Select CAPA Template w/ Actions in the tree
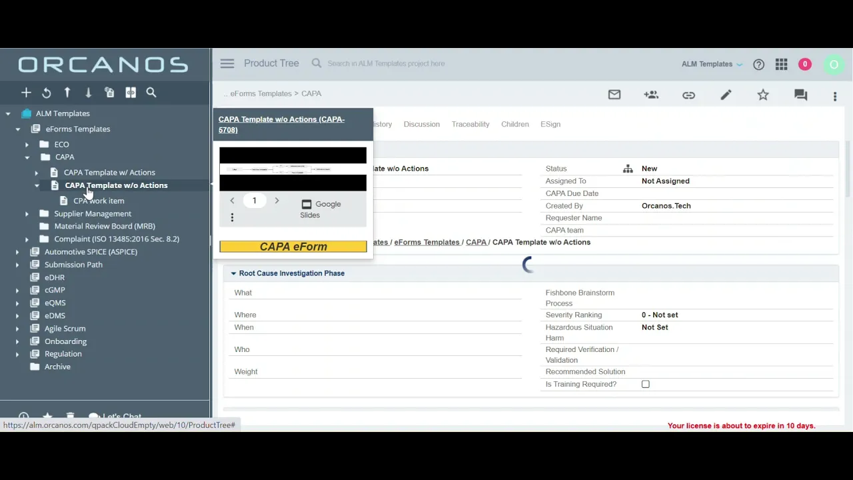This screenshot has width=853, height=480. point(109,173)
